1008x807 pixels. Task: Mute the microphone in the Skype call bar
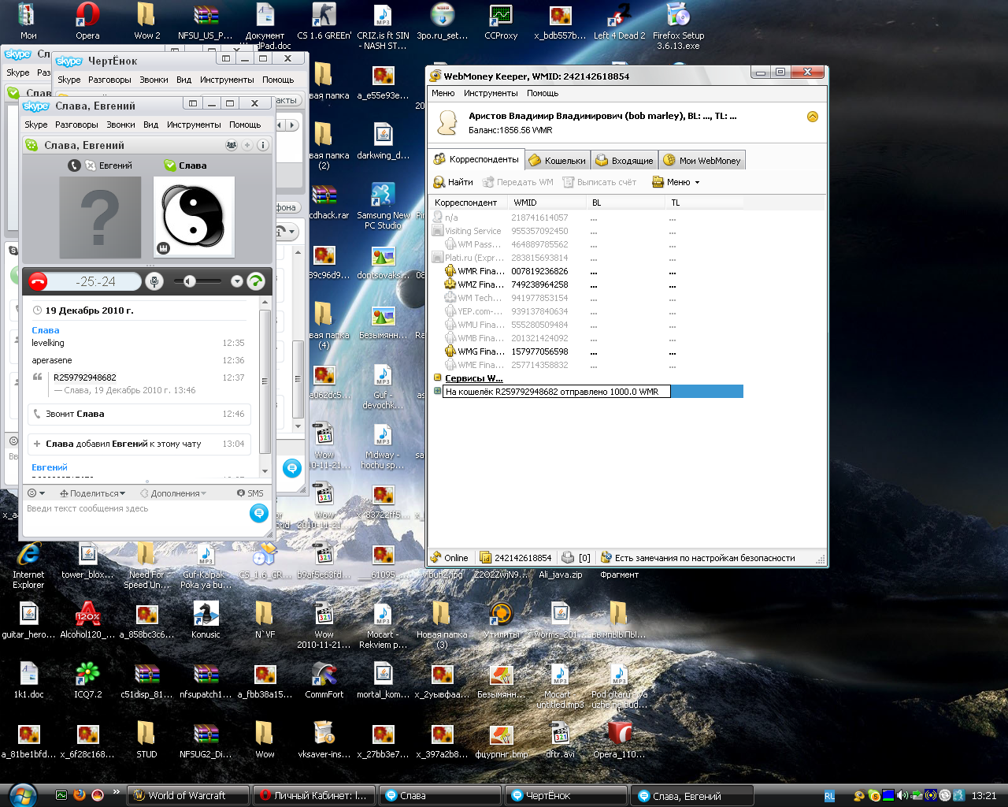154,281
